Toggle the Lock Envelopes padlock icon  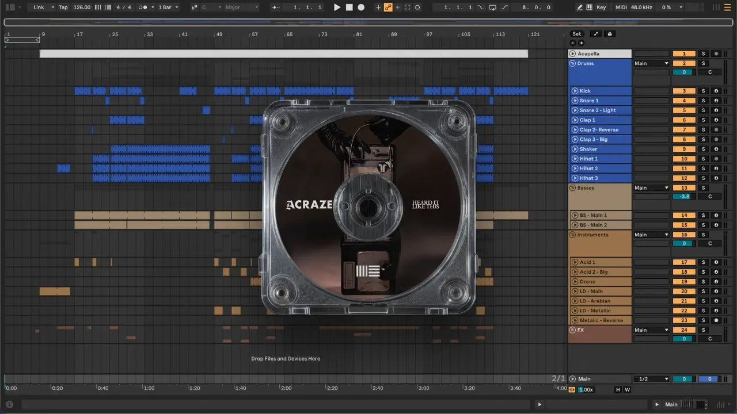point(610,34)
